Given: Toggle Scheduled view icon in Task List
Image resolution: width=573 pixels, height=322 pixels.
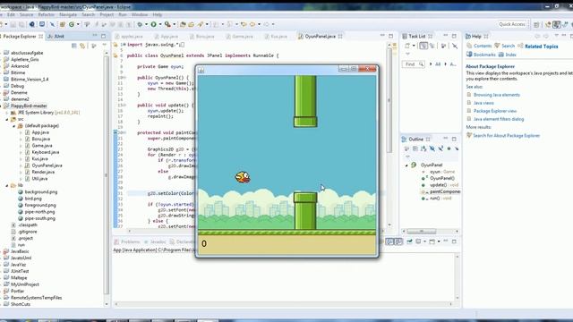Looking at the screenshot, I should click(432, 46).
